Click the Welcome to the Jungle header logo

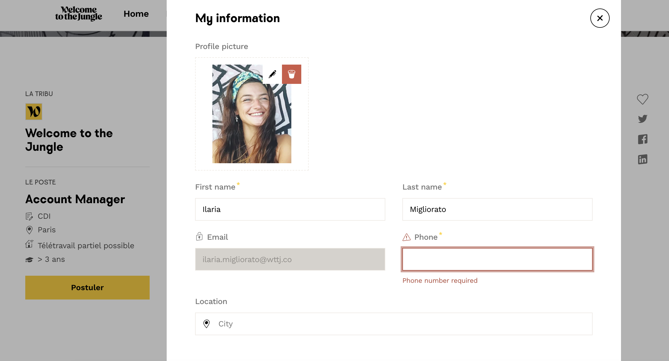click(79, 14)
